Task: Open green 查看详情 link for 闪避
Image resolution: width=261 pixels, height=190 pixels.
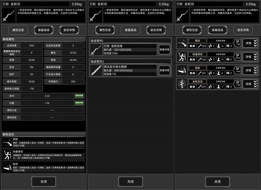Action: click(79, 103)
